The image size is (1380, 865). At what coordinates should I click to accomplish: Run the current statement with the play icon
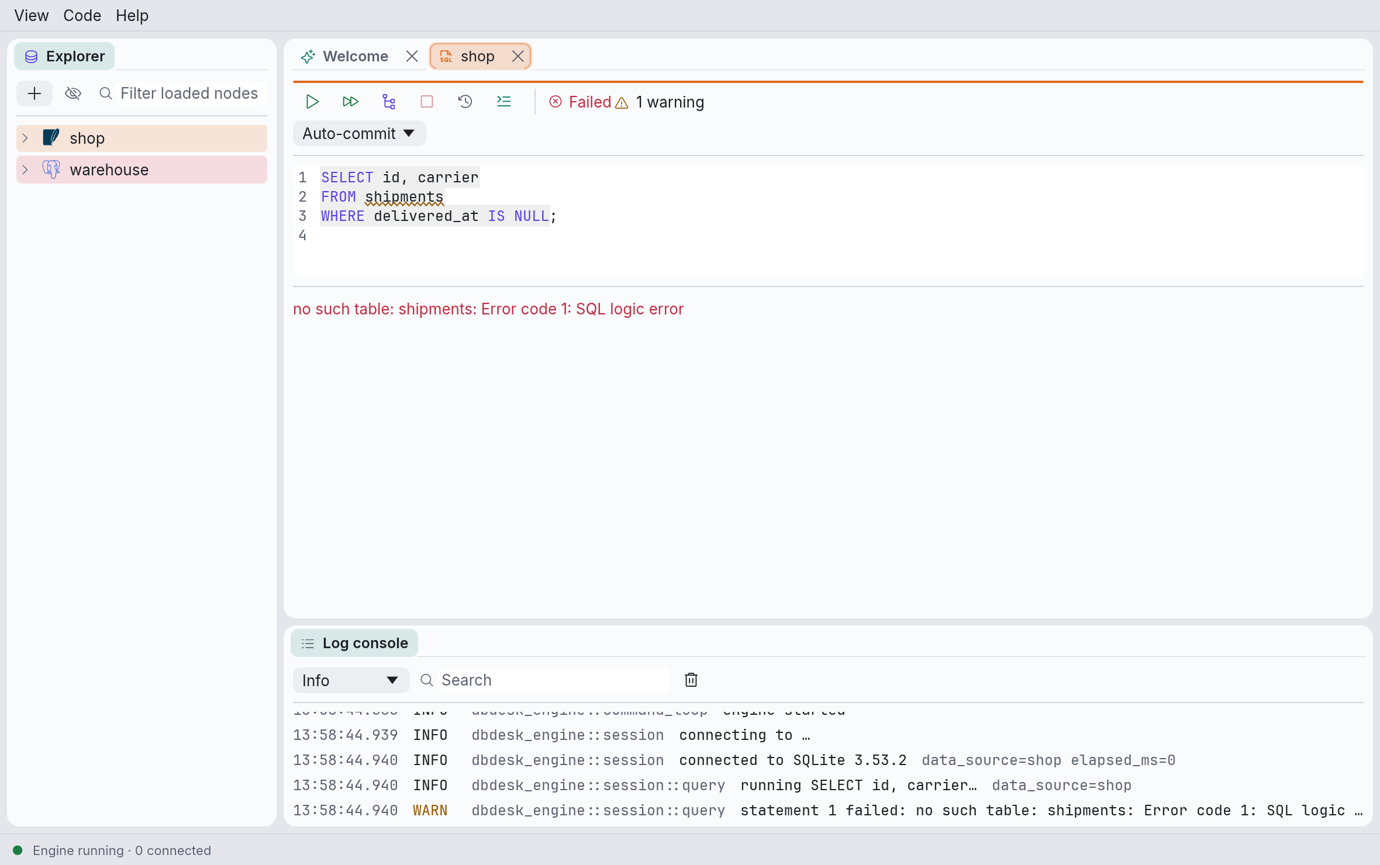[312, 102]
